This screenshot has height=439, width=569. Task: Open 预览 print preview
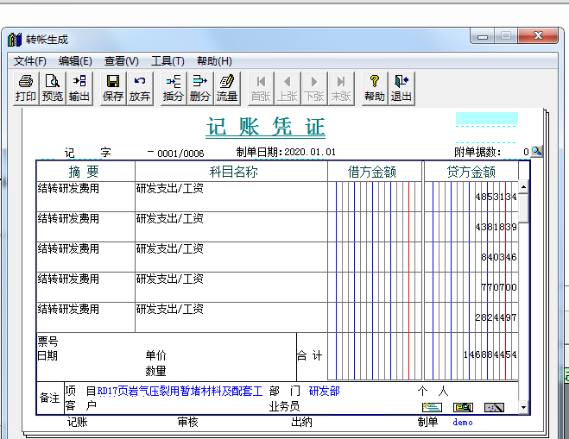(x=53, y=89)
